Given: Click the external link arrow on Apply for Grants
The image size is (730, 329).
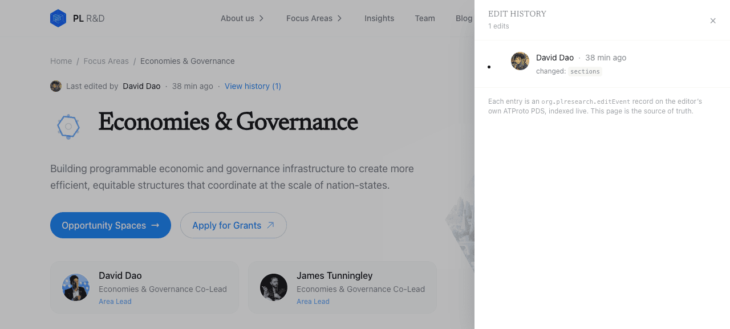Looking at the screenshot, I should [x=271, y=225].
